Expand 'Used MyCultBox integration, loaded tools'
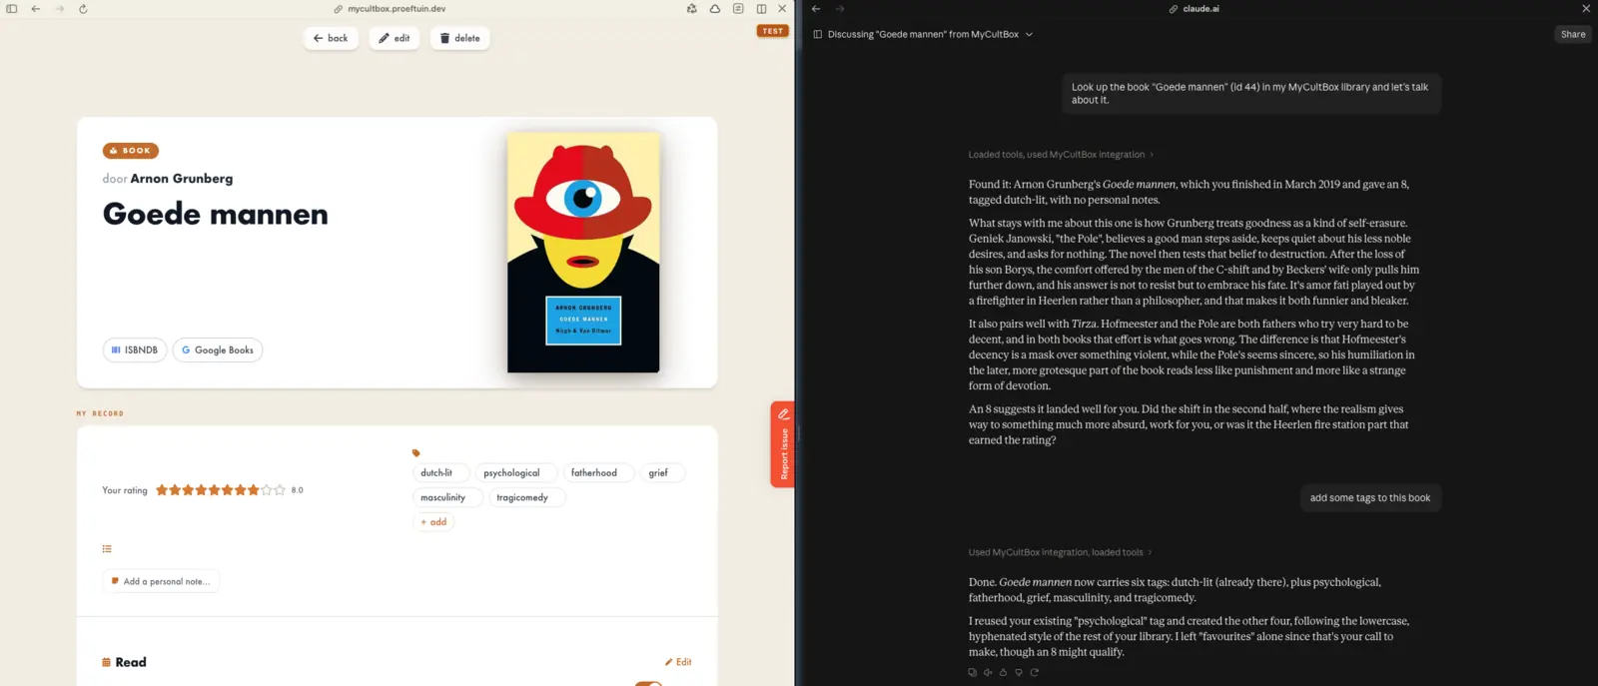This screenshot has height=686, width=1598. 1060,552
